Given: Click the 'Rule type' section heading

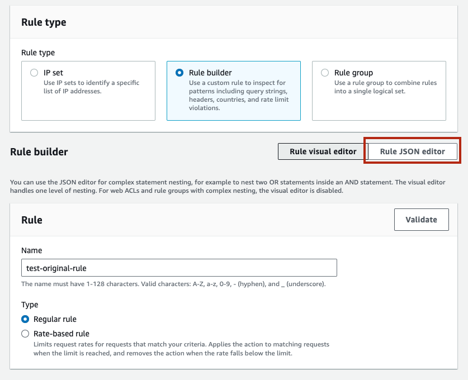Looking at the screenshot, I should (44, 22).
